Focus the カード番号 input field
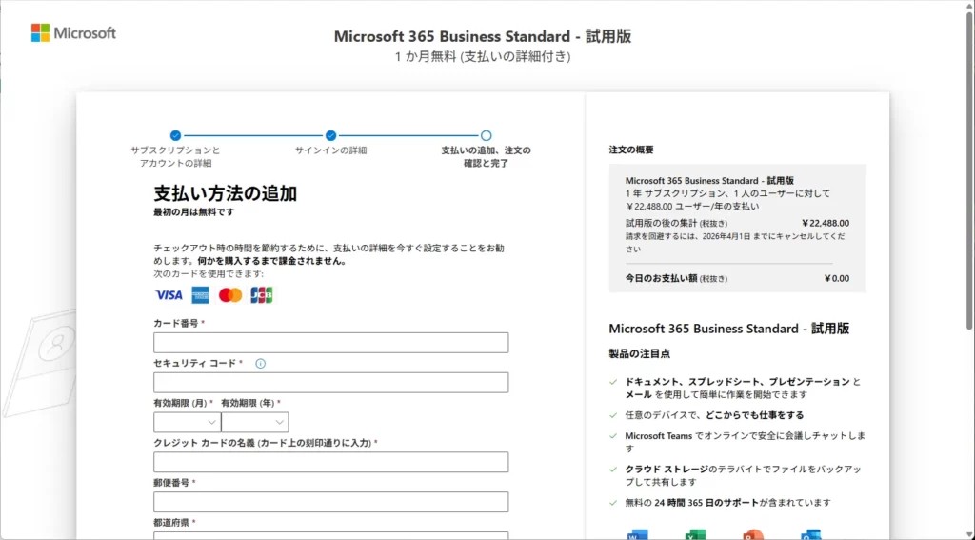Screen dimensions: 975x540 [330, 343]
